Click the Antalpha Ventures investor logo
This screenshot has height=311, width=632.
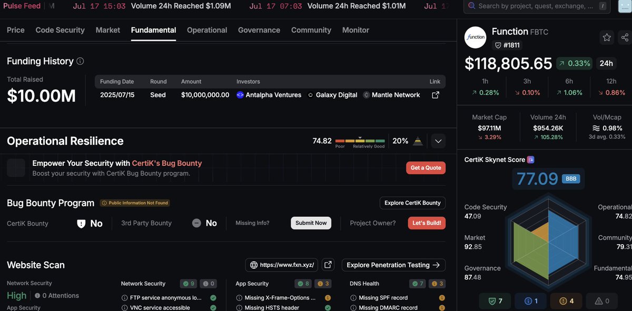(240, 95)
